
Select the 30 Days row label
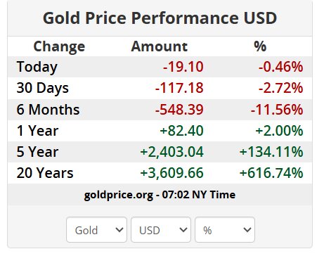click(43, 88)
